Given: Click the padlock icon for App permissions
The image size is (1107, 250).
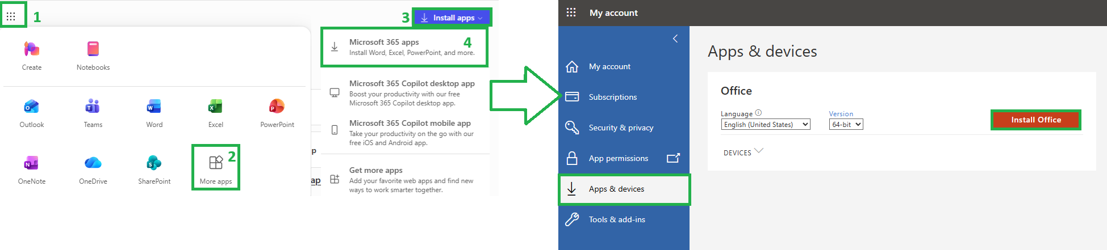Looking at the screenshot, I should pyautogui.click(x=572, y=158).
